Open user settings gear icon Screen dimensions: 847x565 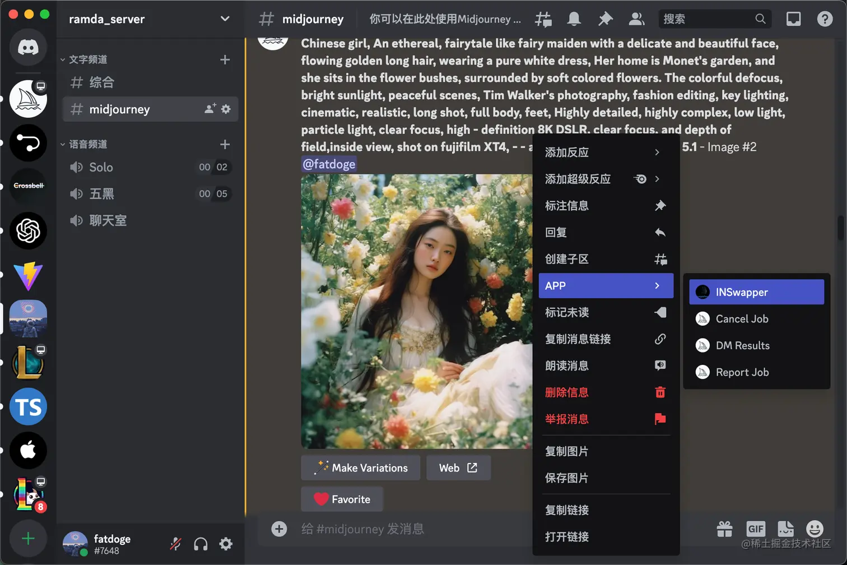coord(226,544)
